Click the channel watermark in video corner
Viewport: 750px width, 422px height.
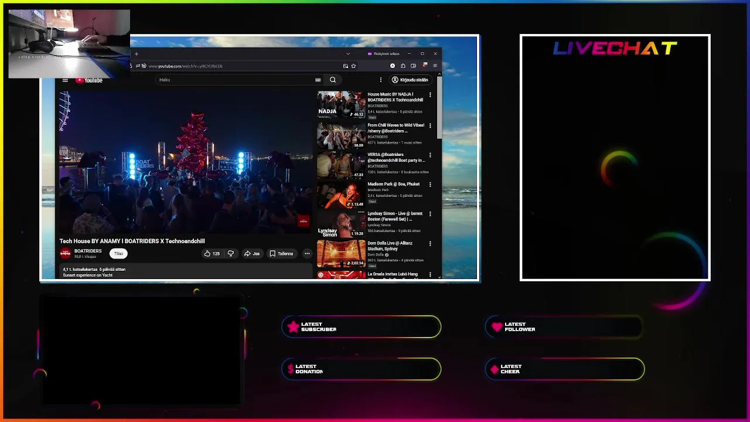tap(303, 221)
